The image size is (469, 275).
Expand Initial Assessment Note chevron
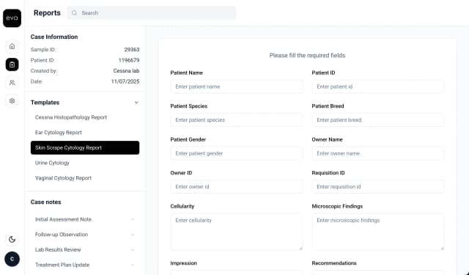pos(133,219)
